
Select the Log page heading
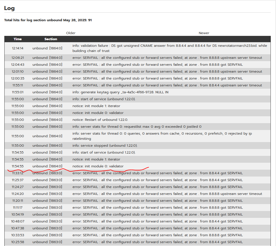point(9,8)
